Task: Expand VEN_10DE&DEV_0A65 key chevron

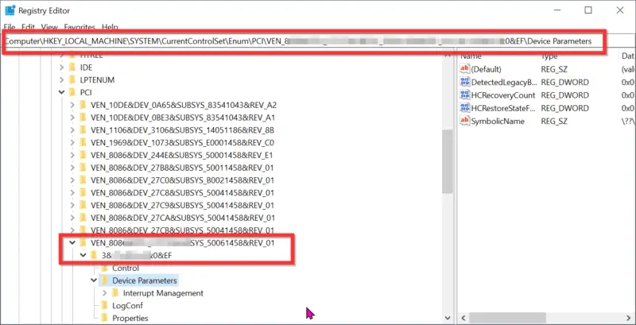Action: pos(72,105)
